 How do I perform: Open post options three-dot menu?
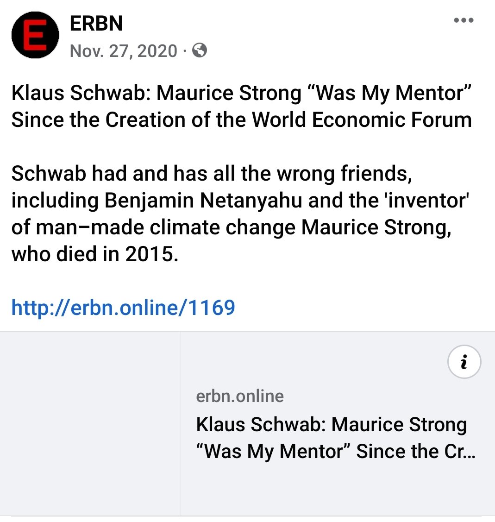coord(464,20)
